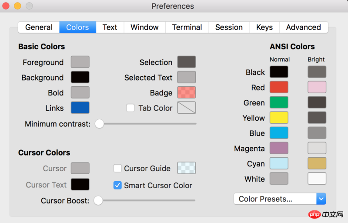This screenshot has height=223, width=348.
Task: Choose the ANSI Normal Red swatch
Action: pyautogui.click(x=279, y=87)
